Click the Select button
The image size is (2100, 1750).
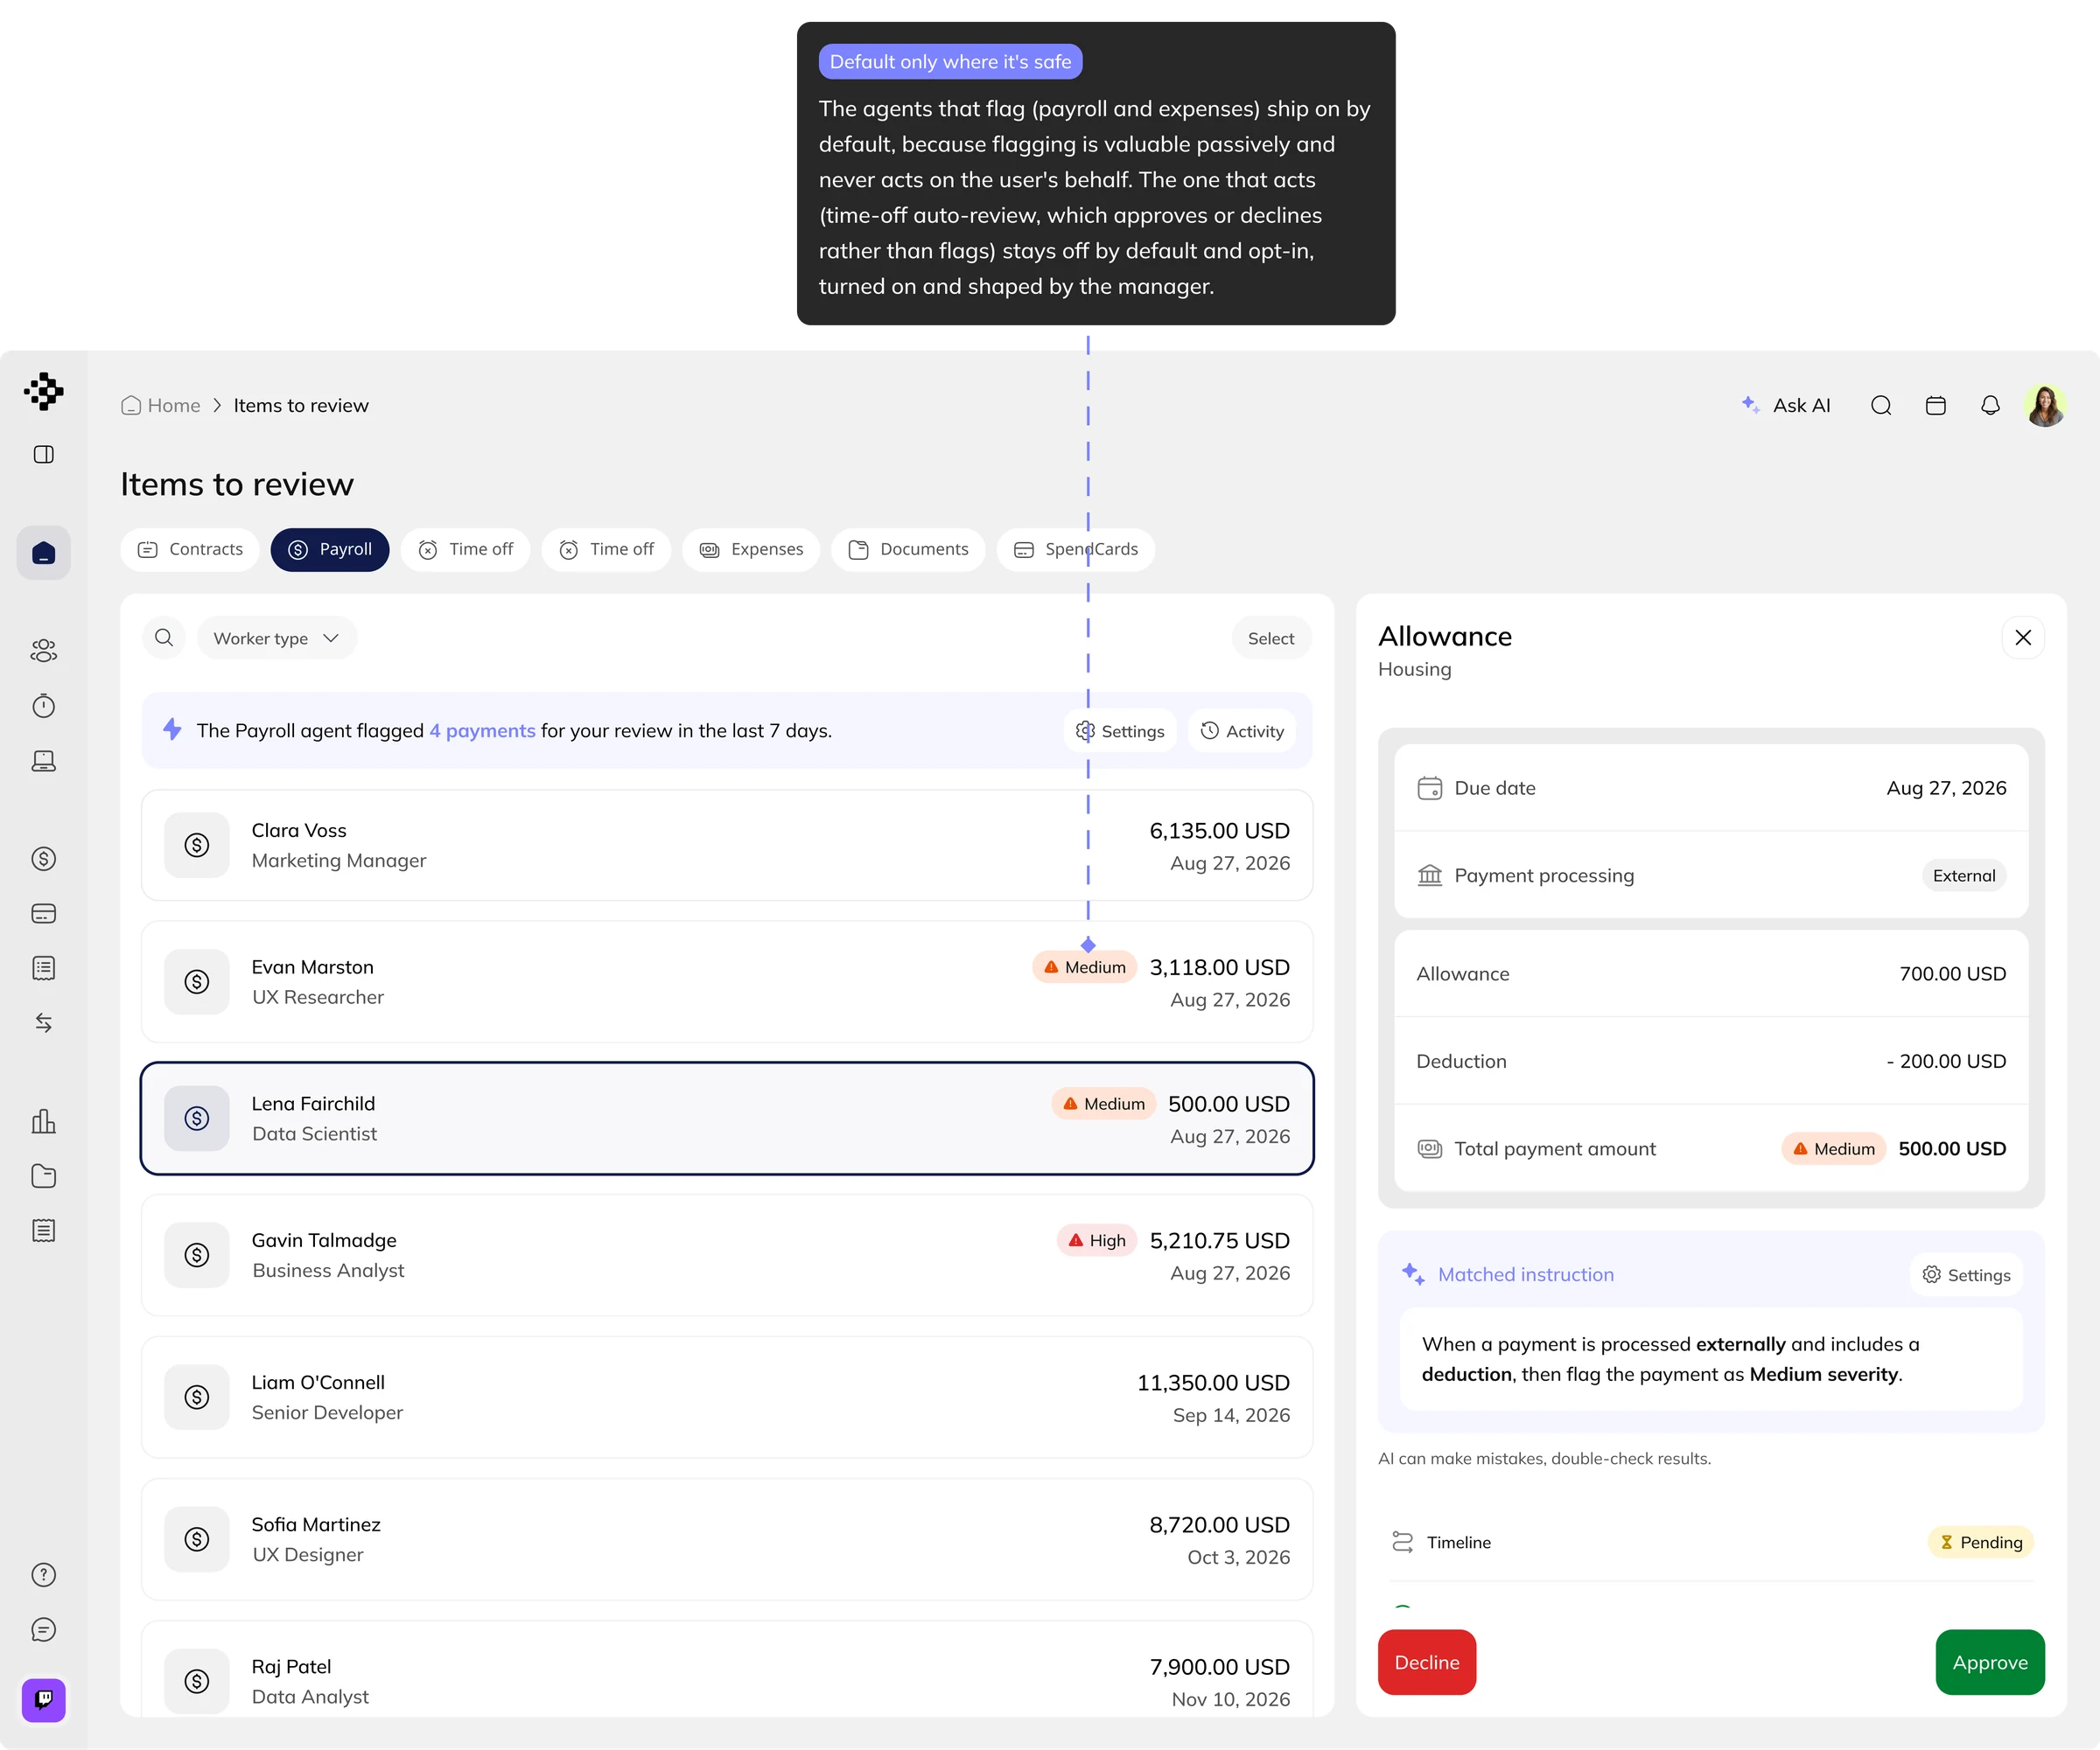coord(1271,638)
